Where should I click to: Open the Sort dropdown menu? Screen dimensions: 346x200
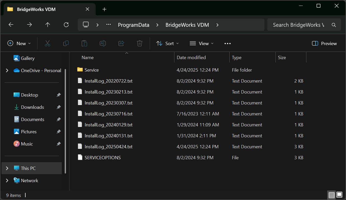coord(168,44)
